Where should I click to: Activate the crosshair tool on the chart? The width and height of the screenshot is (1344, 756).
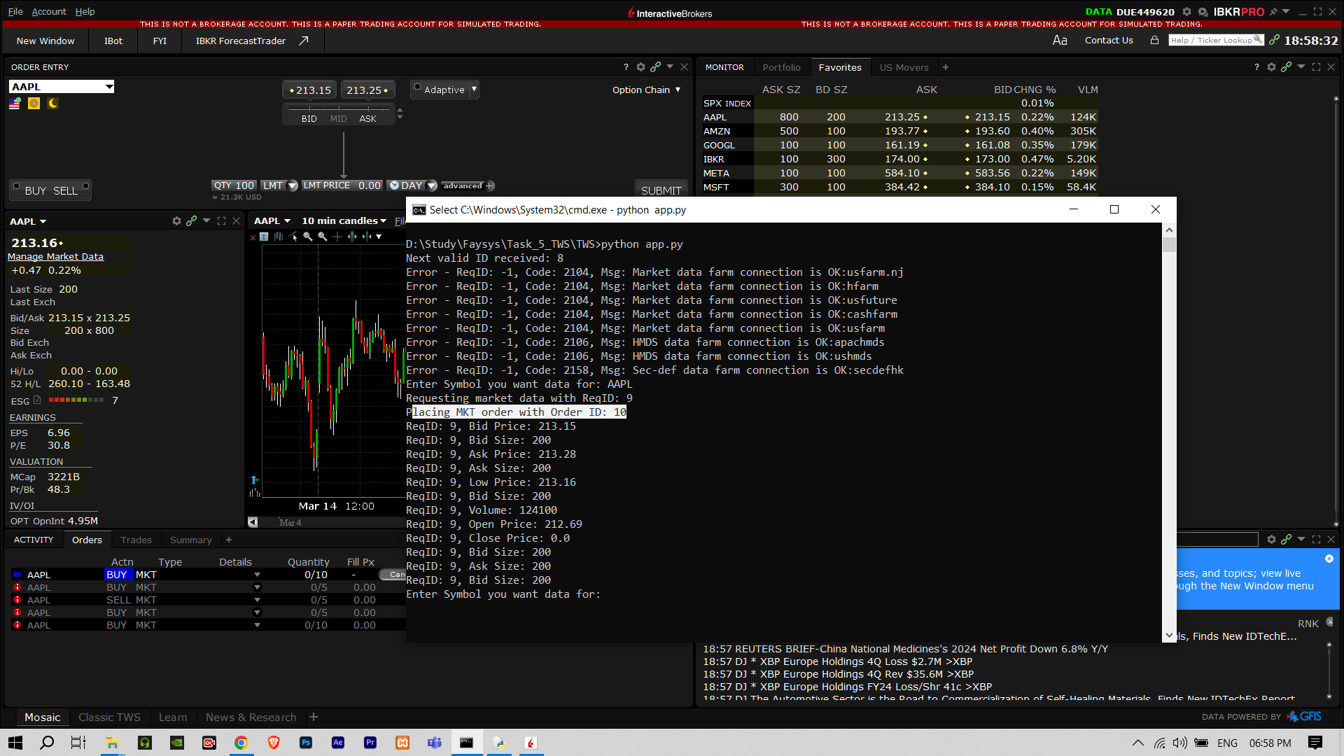pos(337,237)
